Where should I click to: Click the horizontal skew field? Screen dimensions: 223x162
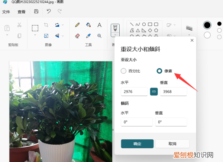click(x=137, y=122)
